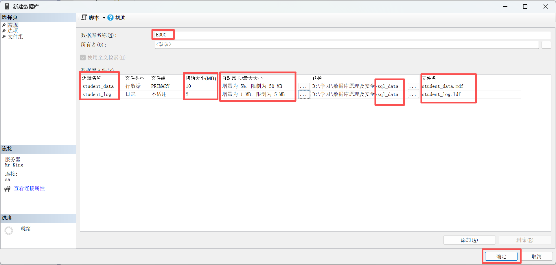Click the icon next to 文件组 page
This screenshot has width=556, height=265.
[x=4, y=37]
